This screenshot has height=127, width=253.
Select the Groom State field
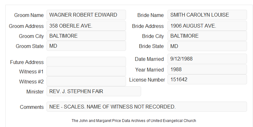[86, 46]
